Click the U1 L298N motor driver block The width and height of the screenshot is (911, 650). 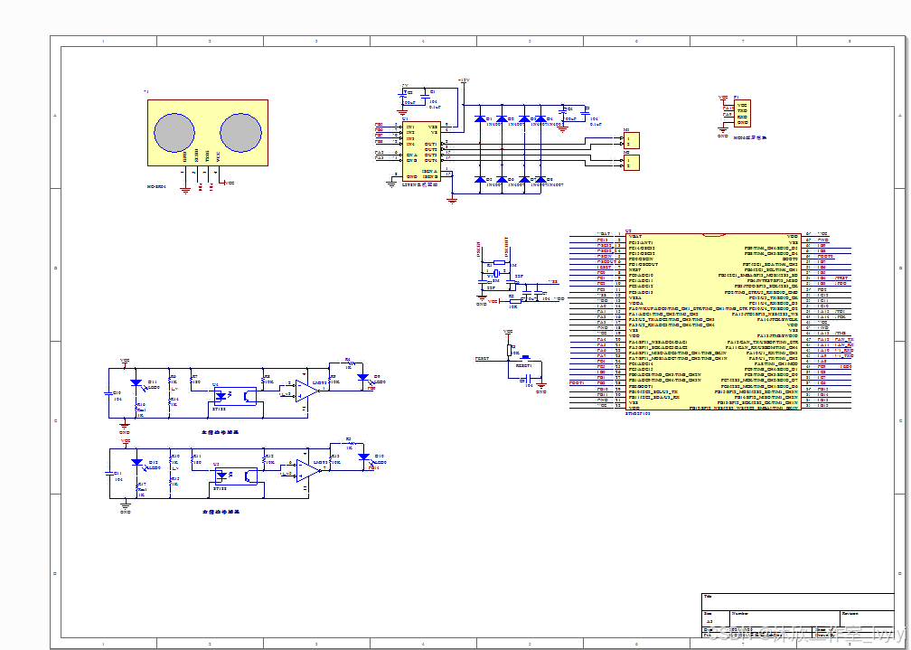click(x=421, y=152)
